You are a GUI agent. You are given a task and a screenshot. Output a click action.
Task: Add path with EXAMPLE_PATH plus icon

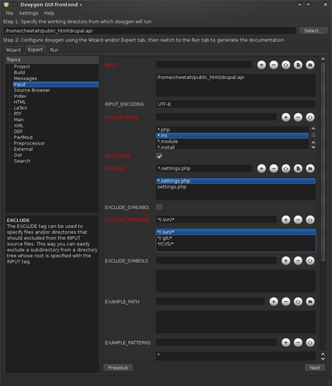click(274, 302)
